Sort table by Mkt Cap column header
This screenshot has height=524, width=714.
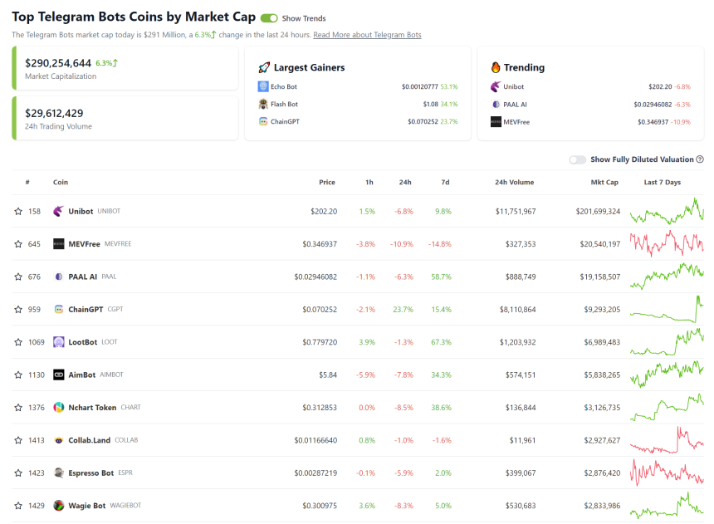(604, 182)
